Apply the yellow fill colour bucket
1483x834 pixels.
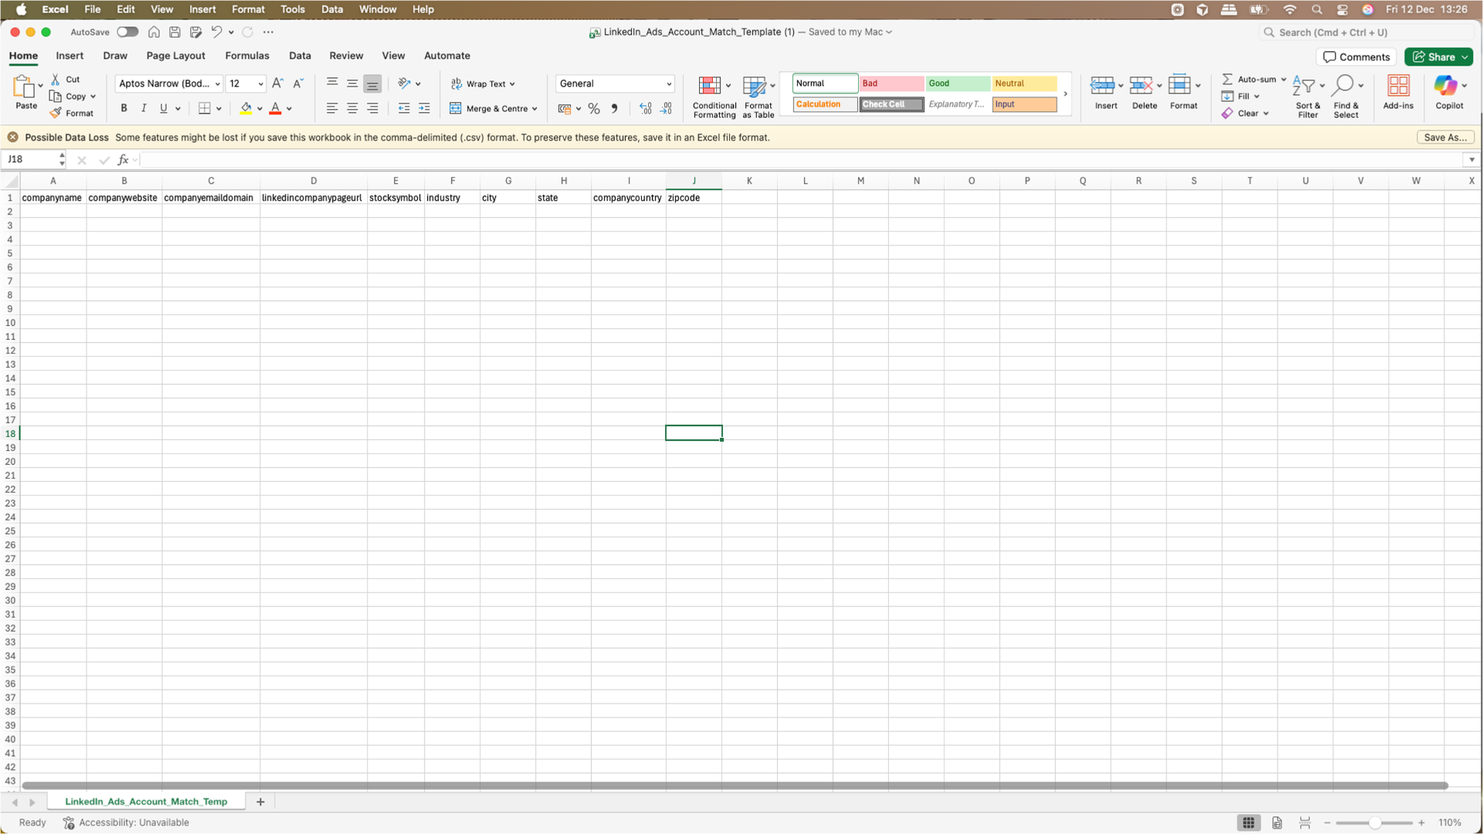click(x=246, y=109)
